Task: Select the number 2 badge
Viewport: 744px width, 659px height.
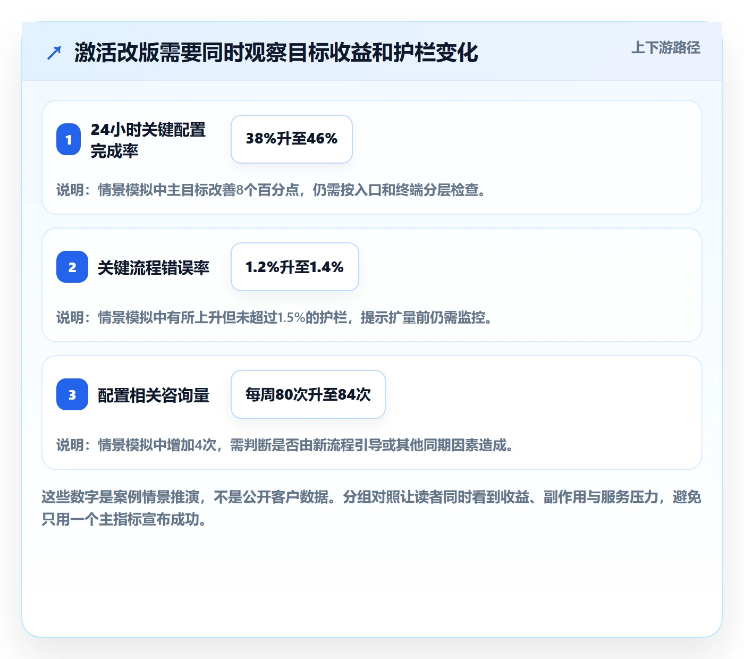Action: click(x=72, y=267)
